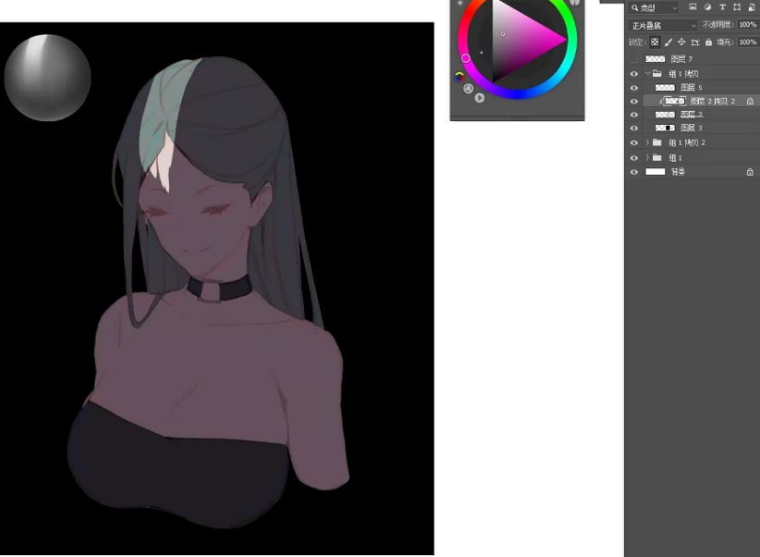
Task: Hide the 背景 layer with eye icon
Action: pyautogui.click(x=634, y=172)
